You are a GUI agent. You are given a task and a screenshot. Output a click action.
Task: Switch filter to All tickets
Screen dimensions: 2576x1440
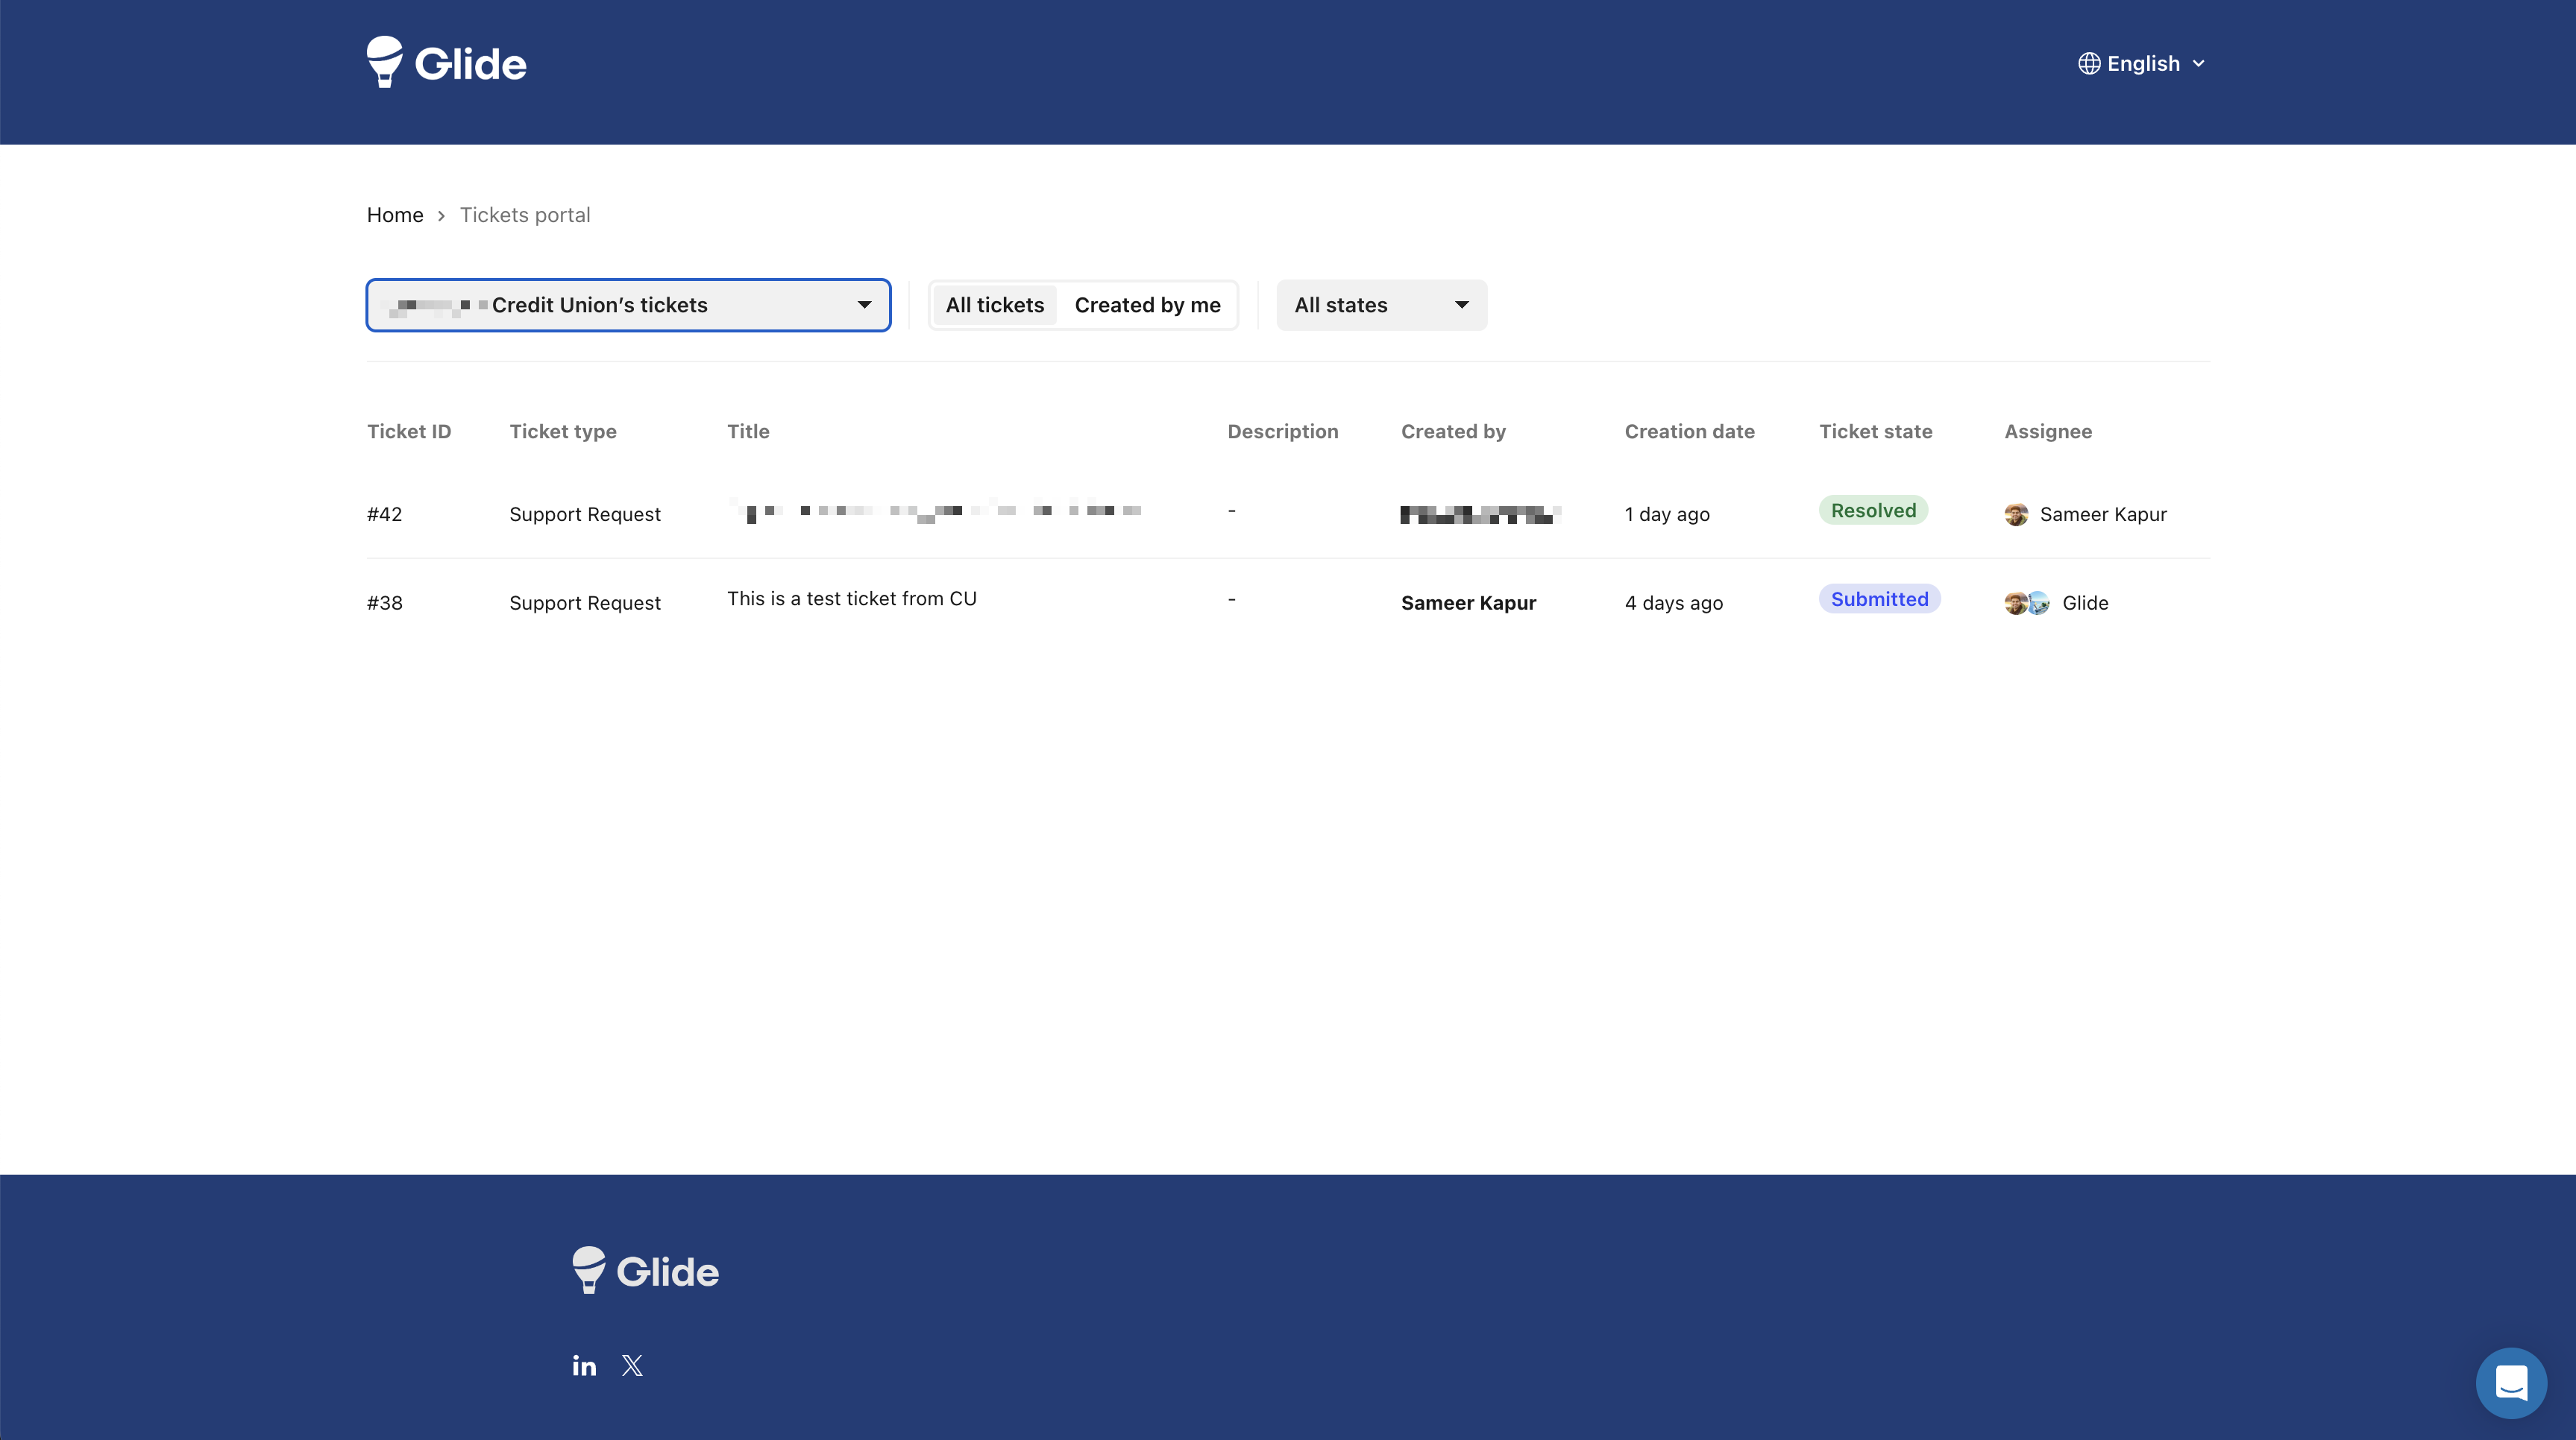pyautogui.click(x=994, y=305)
